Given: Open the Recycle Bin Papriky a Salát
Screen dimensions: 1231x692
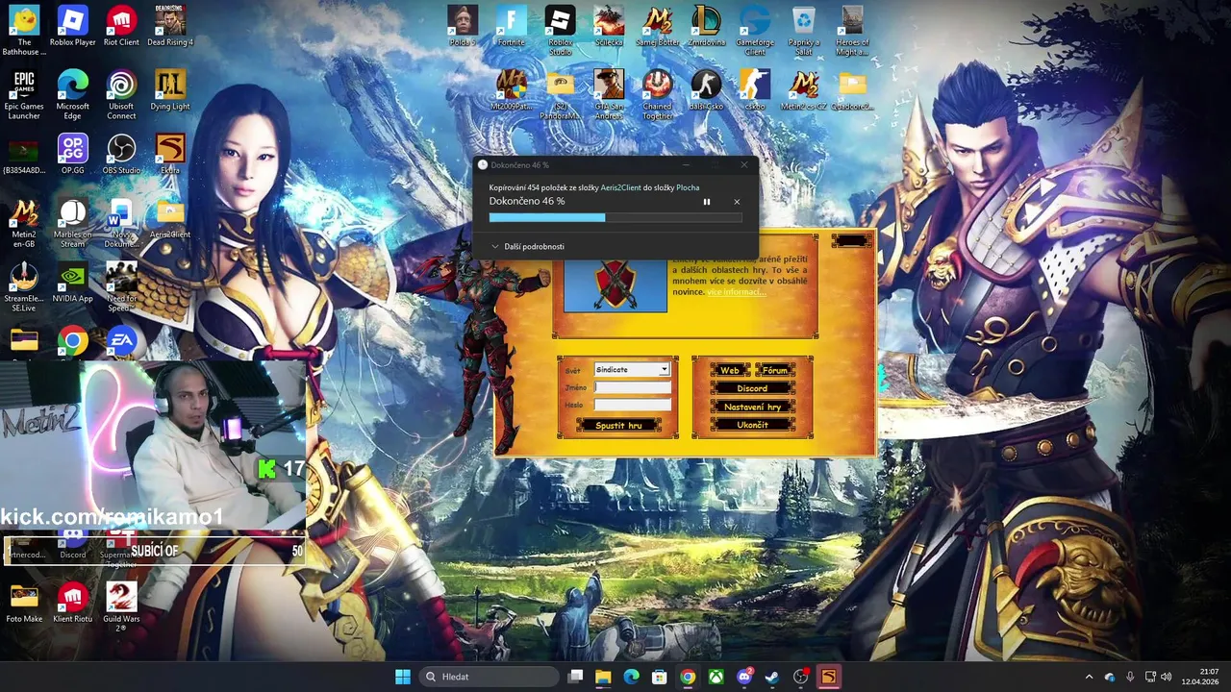Looking at the screenshot, I should pyautogui.click(x=803, y=31).
